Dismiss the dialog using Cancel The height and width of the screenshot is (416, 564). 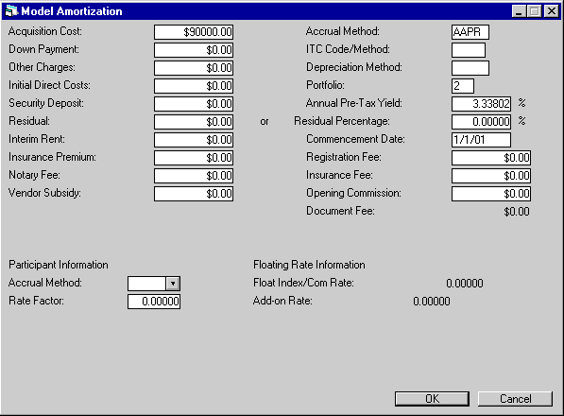(515, 399)
